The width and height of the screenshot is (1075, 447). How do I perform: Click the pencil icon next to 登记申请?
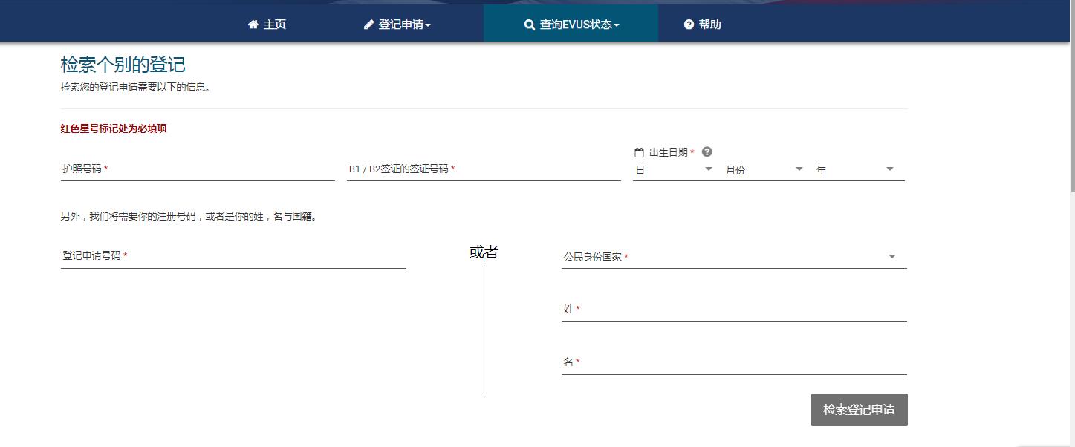pos(368,24)
